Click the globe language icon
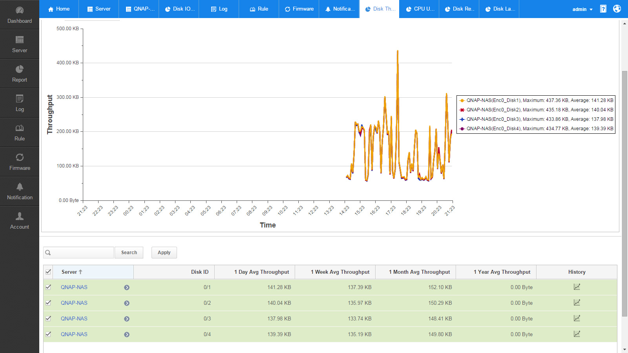 click(617, 9)
